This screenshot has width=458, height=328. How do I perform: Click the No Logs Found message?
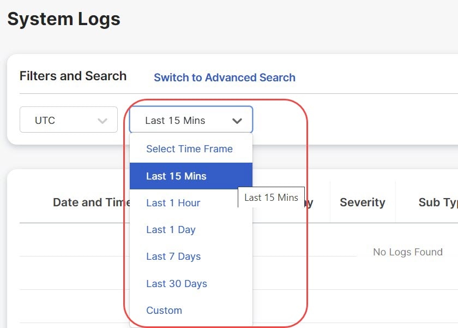point(408,252)
